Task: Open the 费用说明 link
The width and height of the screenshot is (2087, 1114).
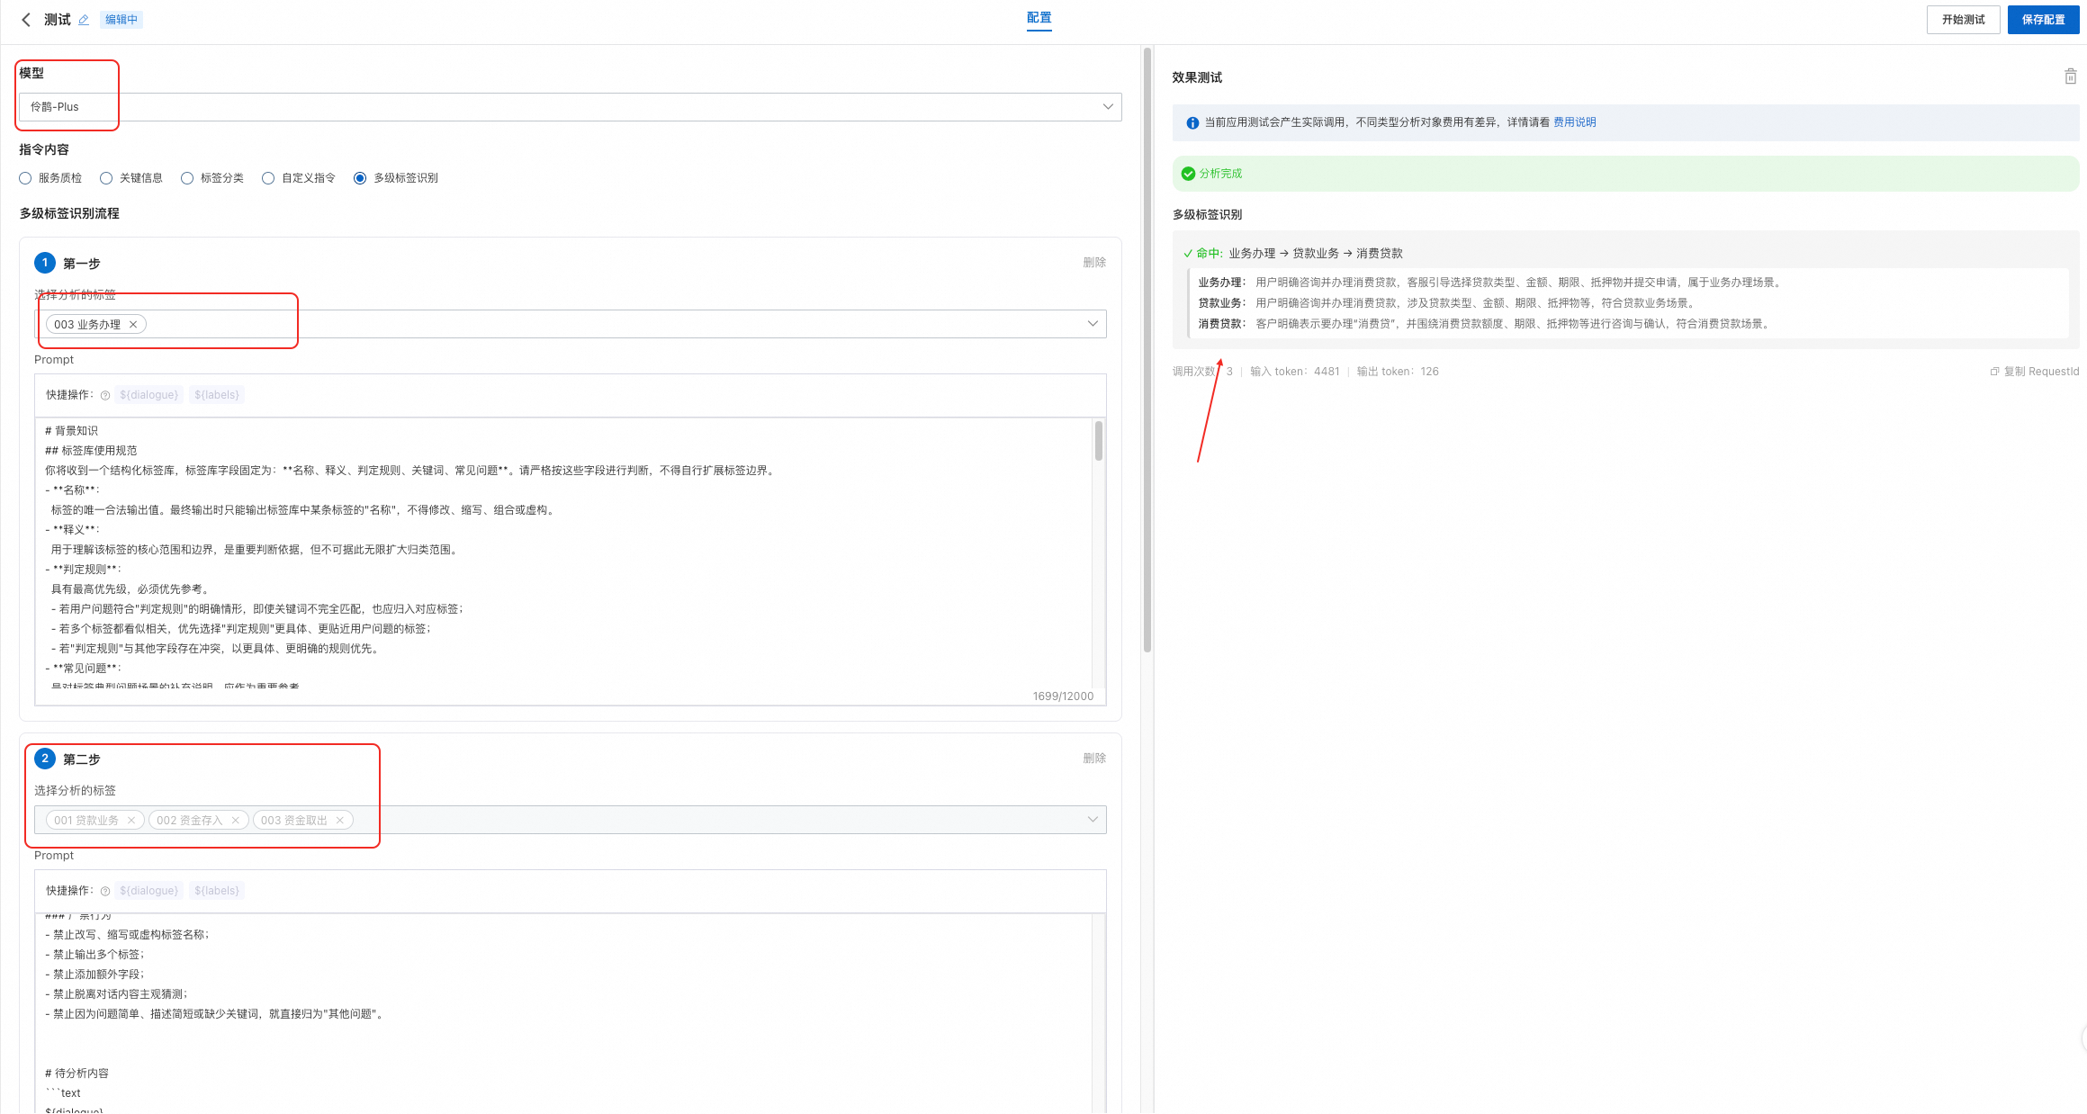Action: (1574, 122)
